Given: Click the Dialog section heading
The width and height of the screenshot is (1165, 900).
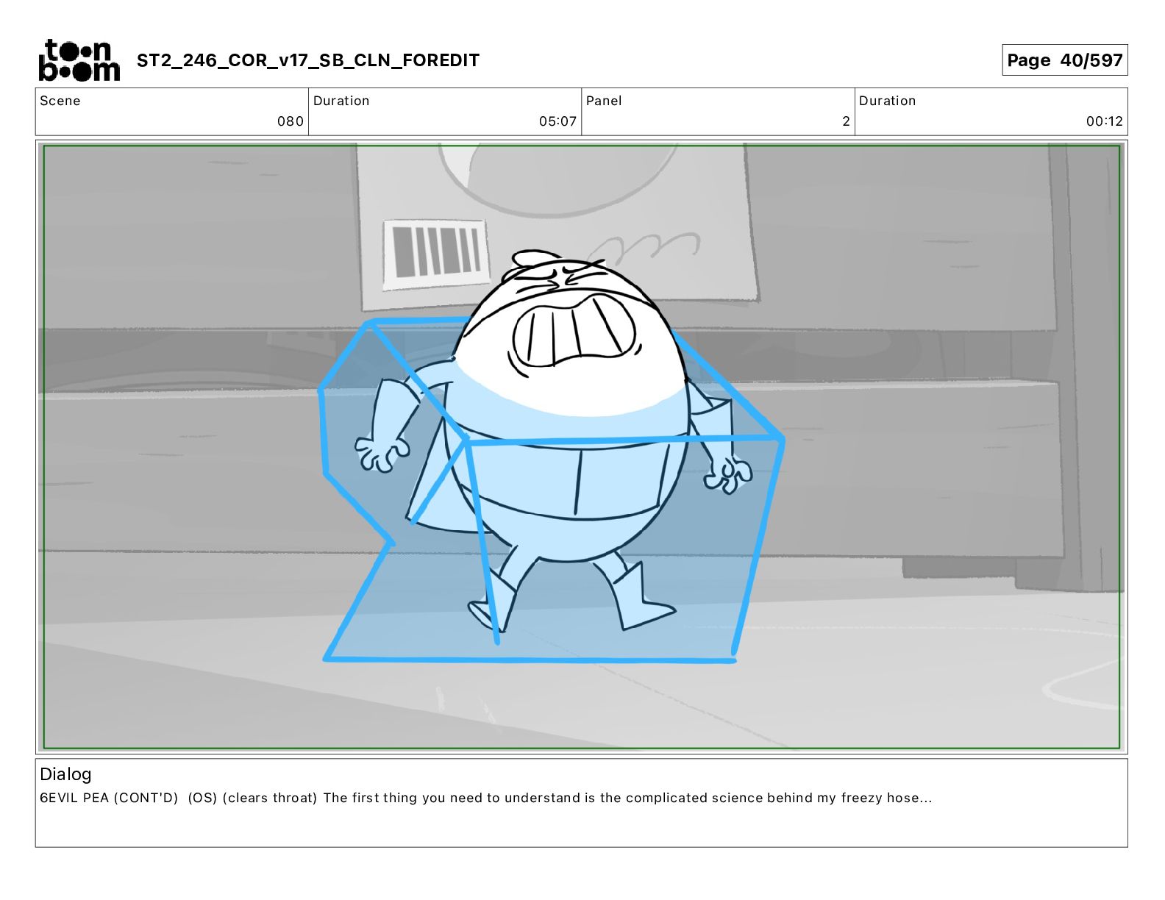Looking at the screenshot, I should (x=65, y=774).
